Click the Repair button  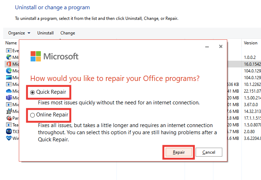(x=179, y=152)
